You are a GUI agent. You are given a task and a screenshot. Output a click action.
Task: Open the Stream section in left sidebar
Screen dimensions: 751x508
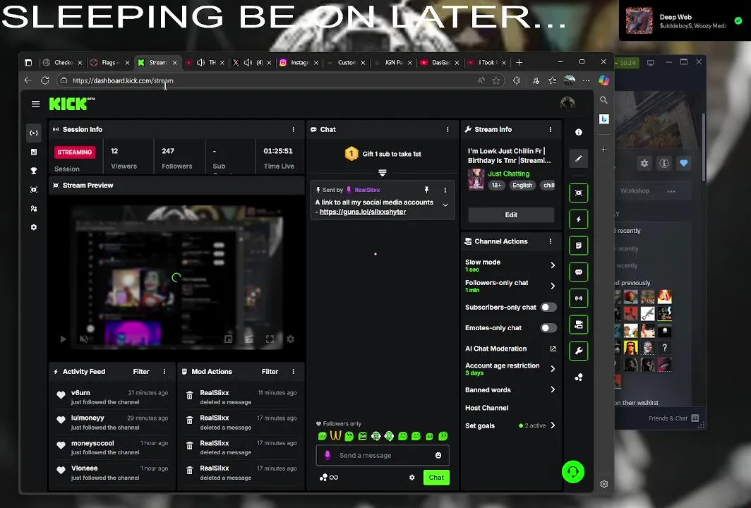pos(34,133)
